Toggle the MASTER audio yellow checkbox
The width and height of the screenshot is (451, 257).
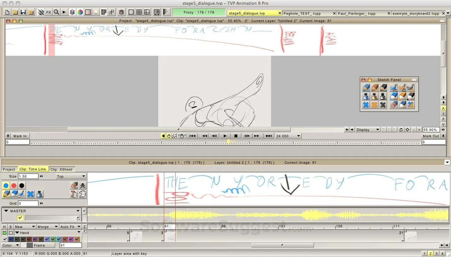coord(20,218)
